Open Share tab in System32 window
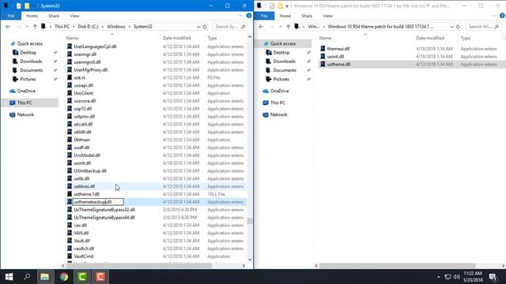506x284 pixels. click(x=54, y=16)
